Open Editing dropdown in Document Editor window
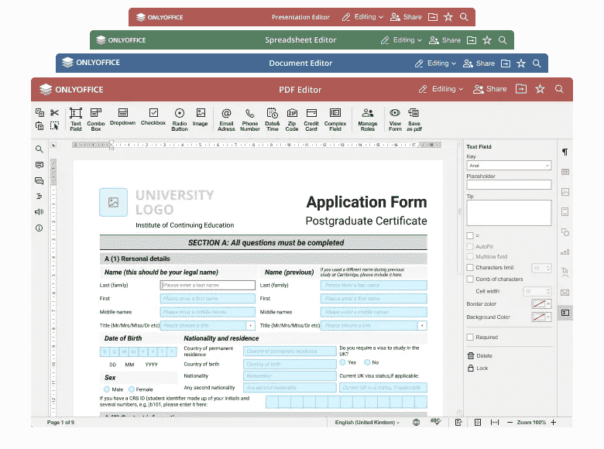The image size is (604, 449). click(436, 63)
